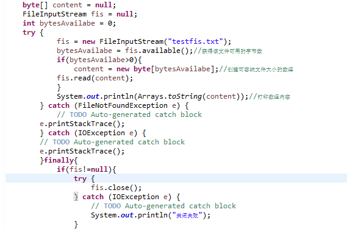Click the 'fis.read(content);' statement
Viewport: 347px width, 229px height.
point(95,78)
